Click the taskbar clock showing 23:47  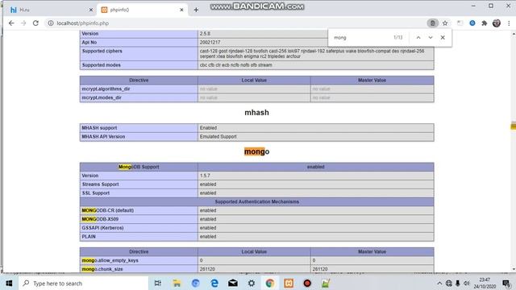(485, 283)
